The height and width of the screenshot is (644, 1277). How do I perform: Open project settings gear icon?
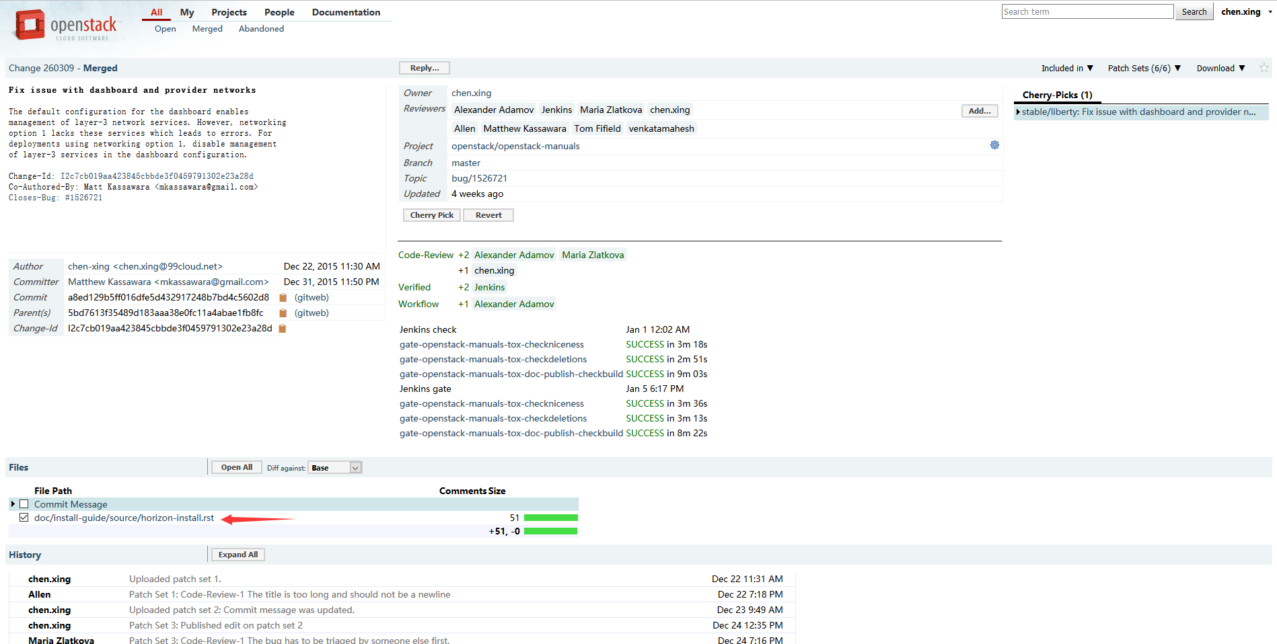point(994,145)
